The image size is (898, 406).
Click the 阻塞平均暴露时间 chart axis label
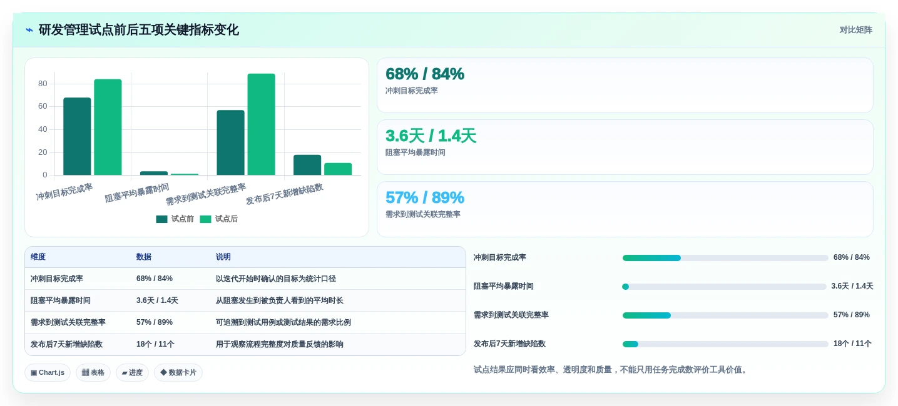(x=137, y=192)
